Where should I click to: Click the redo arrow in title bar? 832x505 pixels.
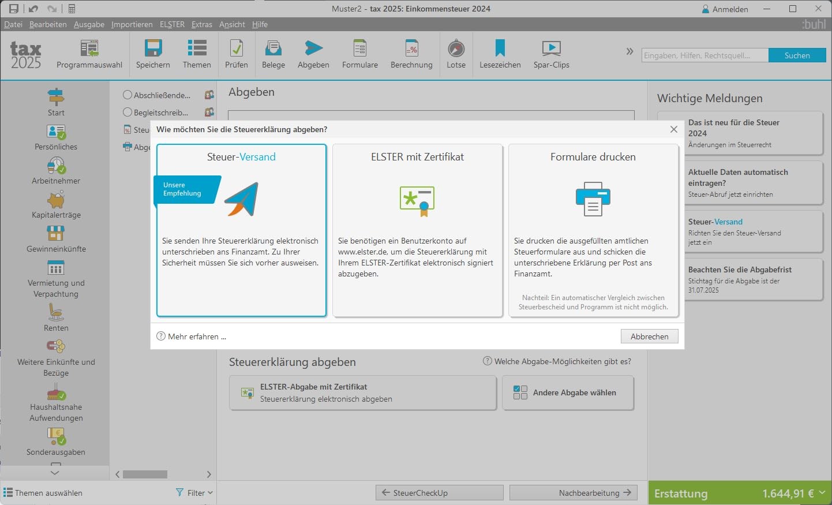(x=52, y=9)
